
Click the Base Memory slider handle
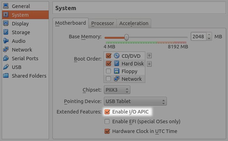click(127, 37)
